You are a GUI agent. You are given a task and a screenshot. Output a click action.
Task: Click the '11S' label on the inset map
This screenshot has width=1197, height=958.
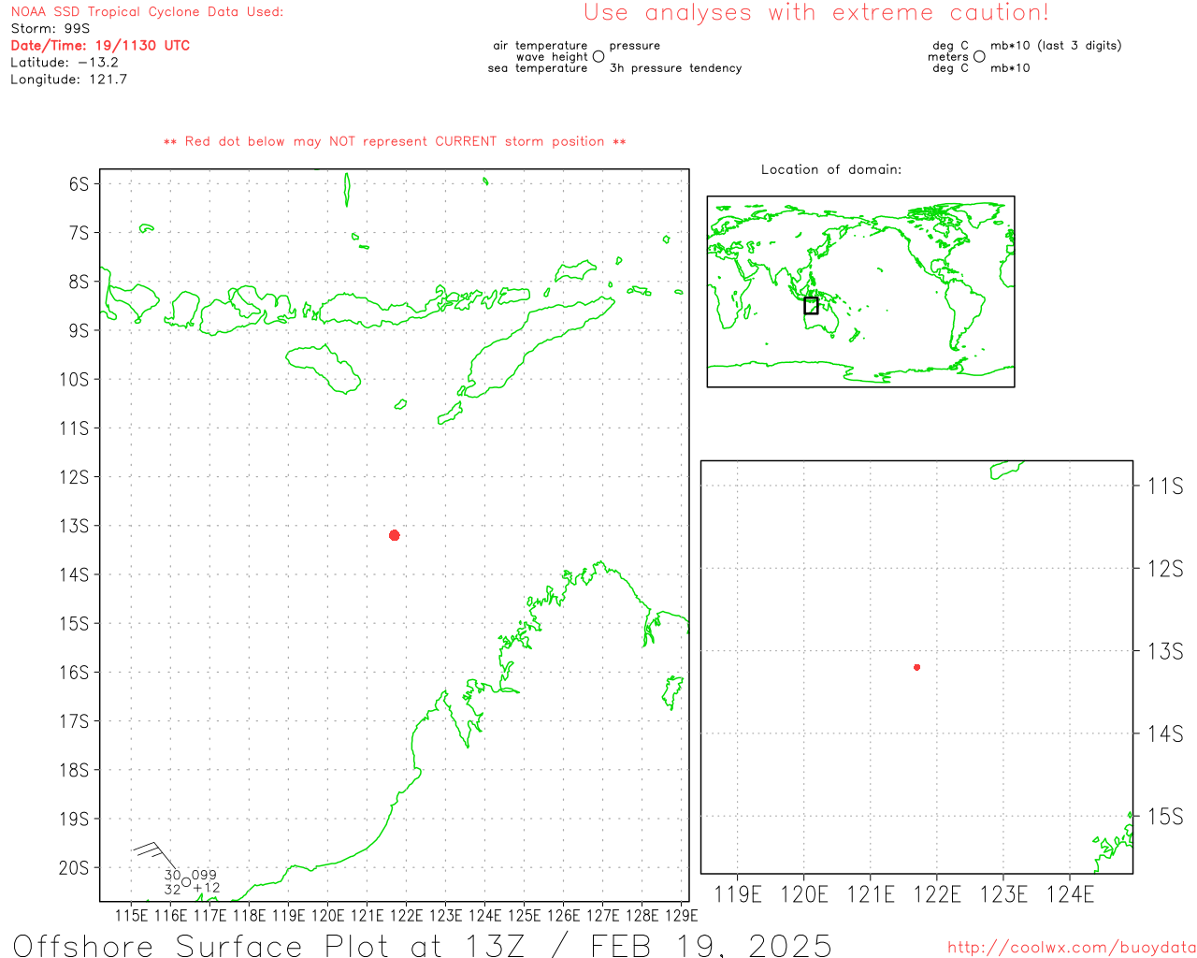coord(1165,486)
